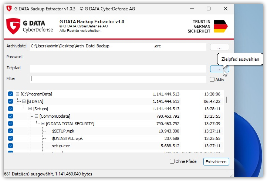Click the file tree vertical scrollbar thumb

click(x=226, y=100)
